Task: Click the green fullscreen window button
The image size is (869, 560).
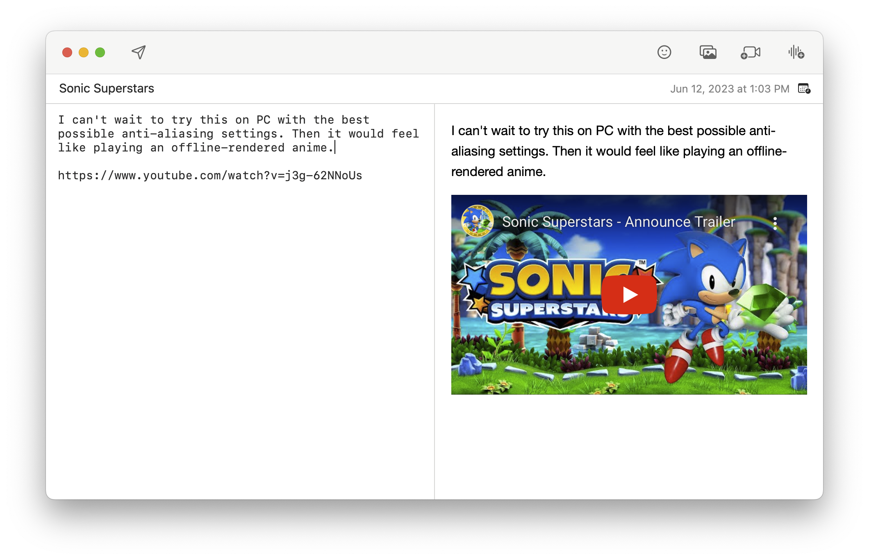Action: tap(100, 52)
